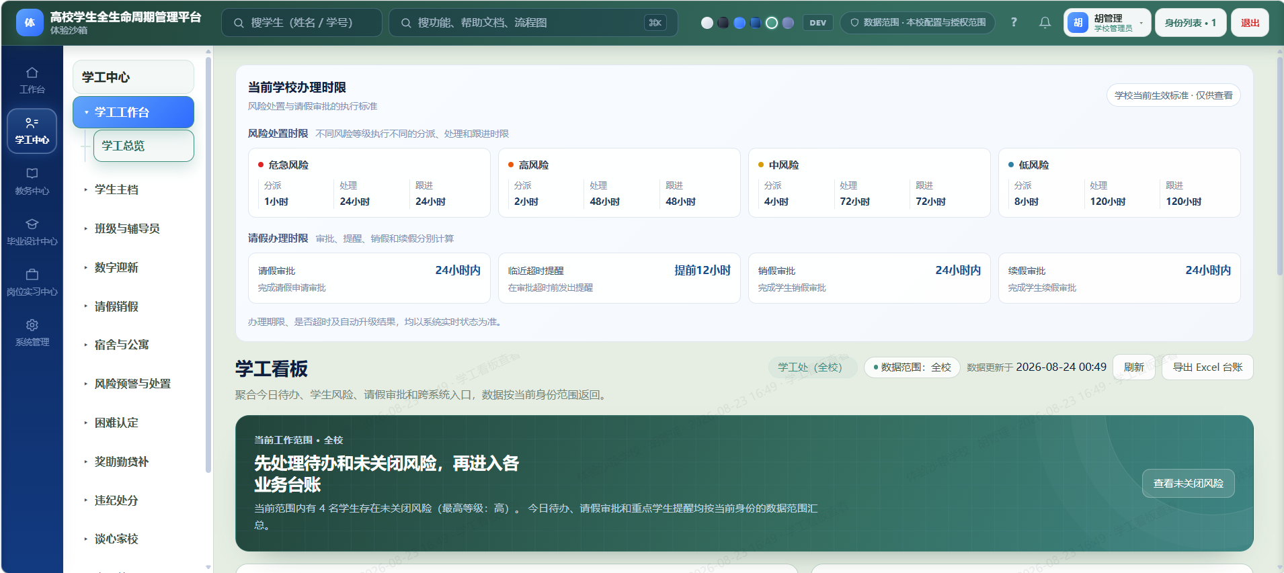Open the 工作台 home icon in sidebar

(x=32, y=73)
